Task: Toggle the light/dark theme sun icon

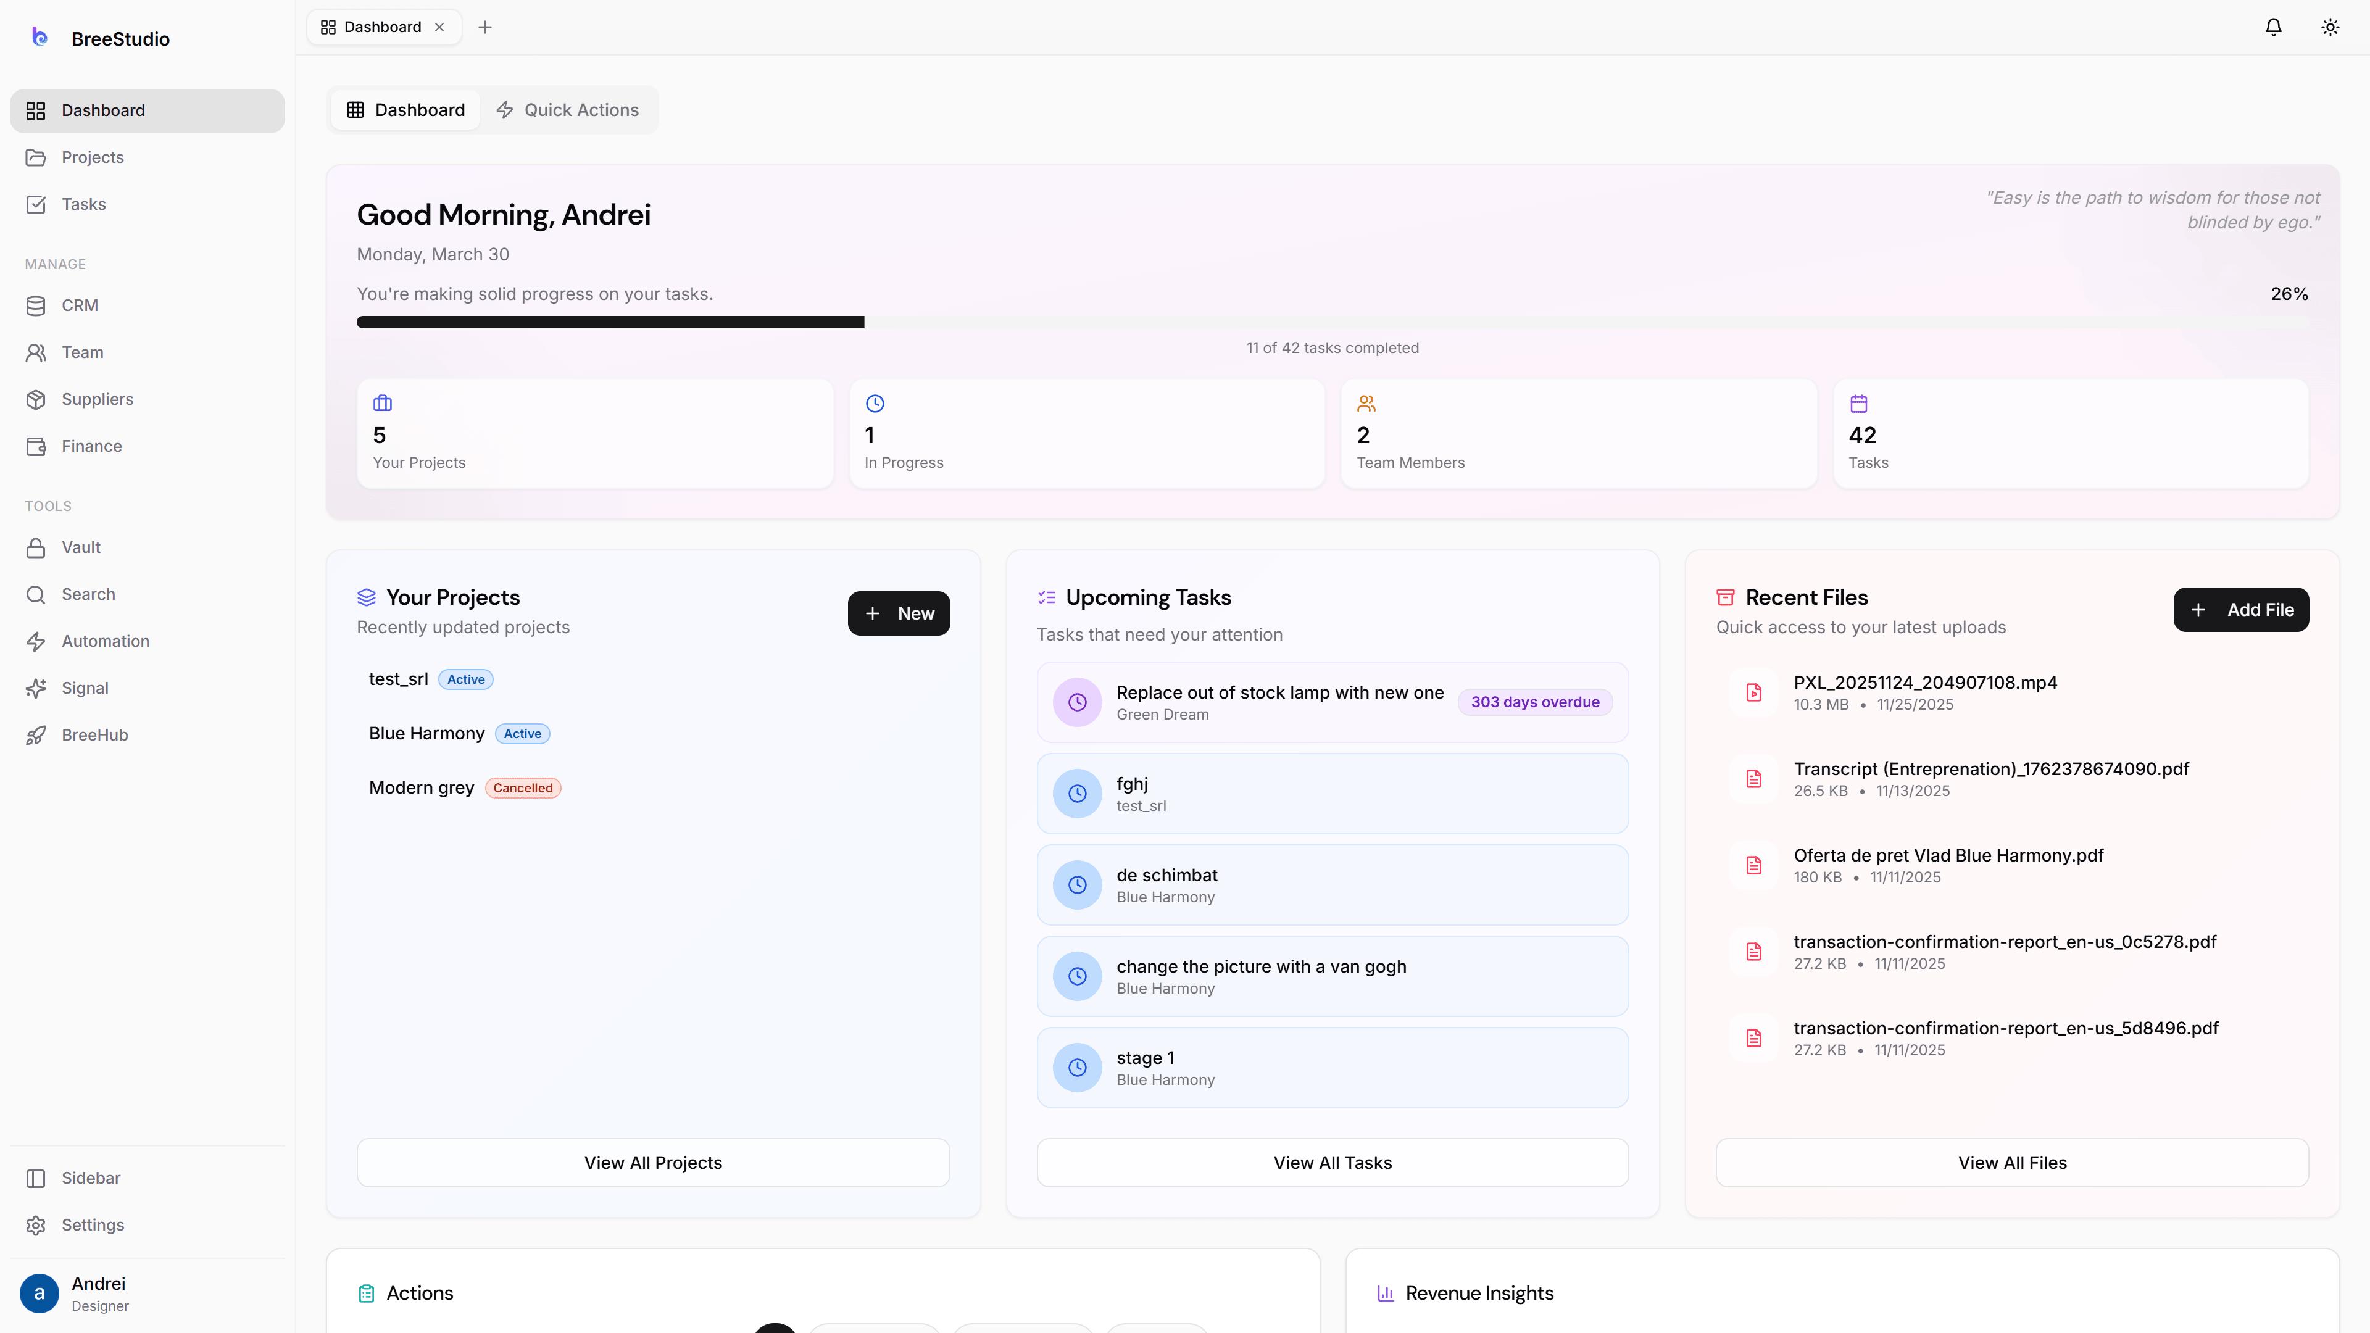Action: [x=2330, y=28]
